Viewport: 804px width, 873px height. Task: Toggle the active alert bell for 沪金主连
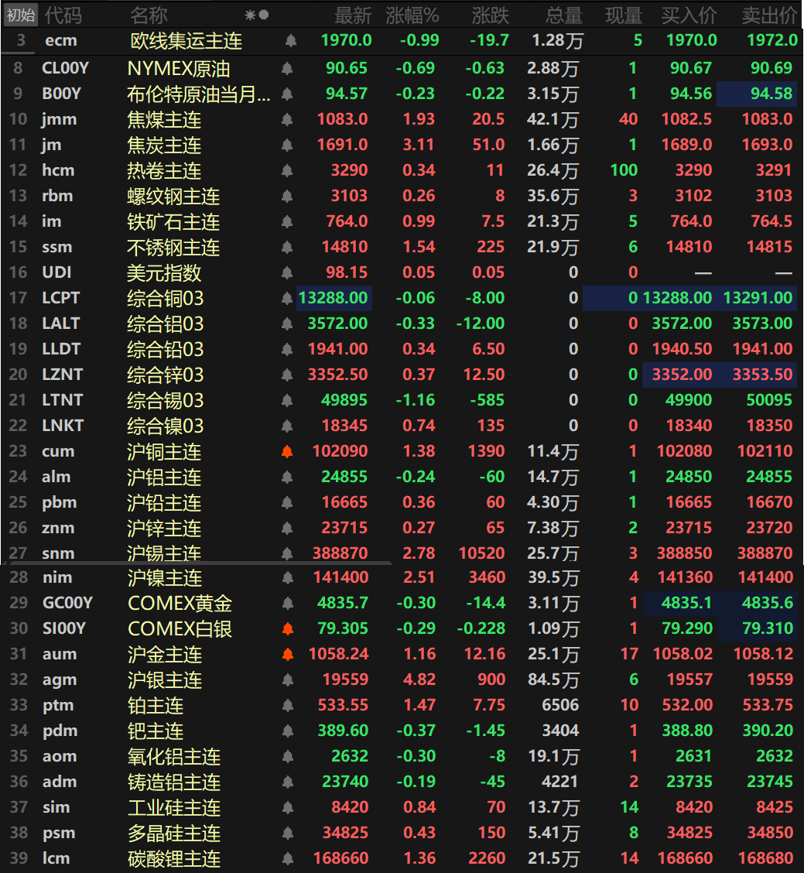click(287, 655)
